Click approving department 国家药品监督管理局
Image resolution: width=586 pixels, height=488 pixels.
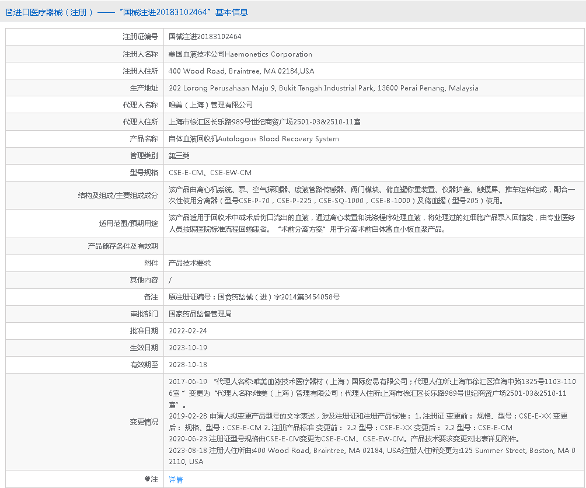[200, 314]
